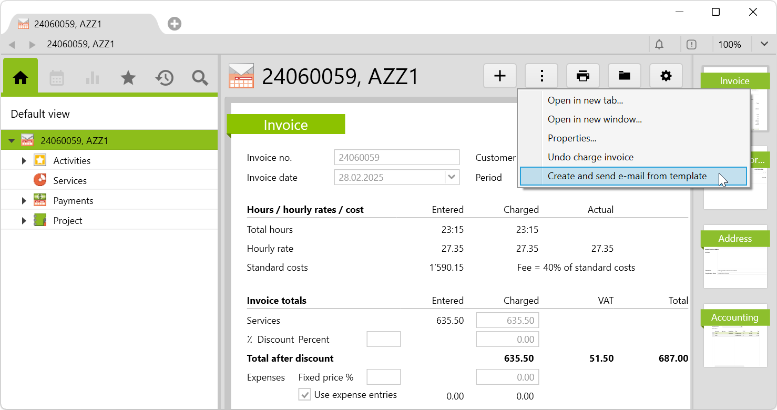Click the print icon button
This screenshot has height=410, width=777.
[582, 76]
